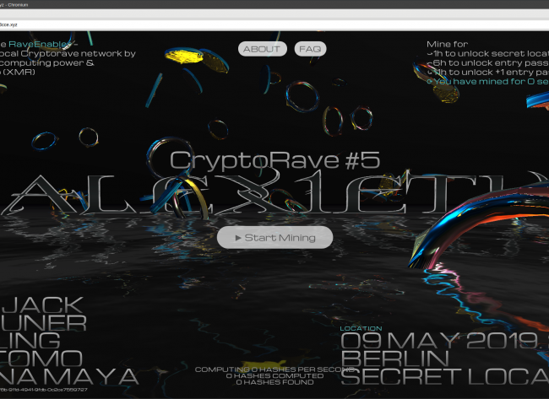Screen dimensions: 549x399
Task: Click the session ID string at bottom
Action: click(x=44, y=390)
